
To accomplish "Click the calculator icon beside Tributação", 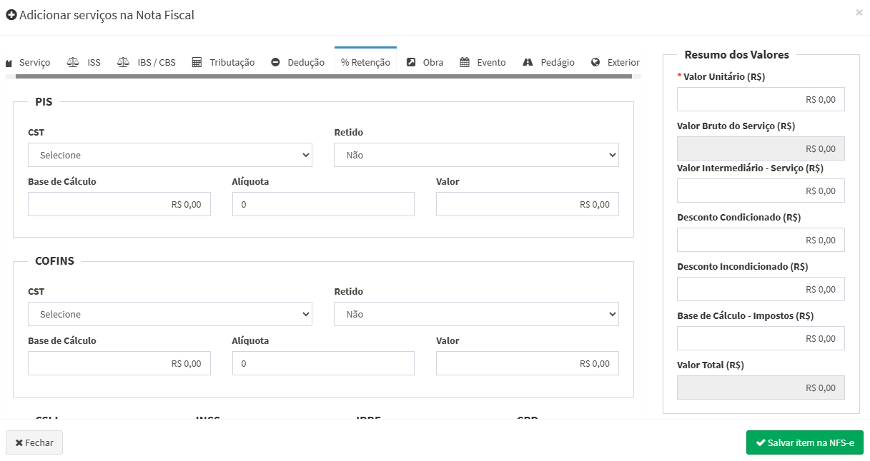I will pyautogui.click(x=197, y=62).
